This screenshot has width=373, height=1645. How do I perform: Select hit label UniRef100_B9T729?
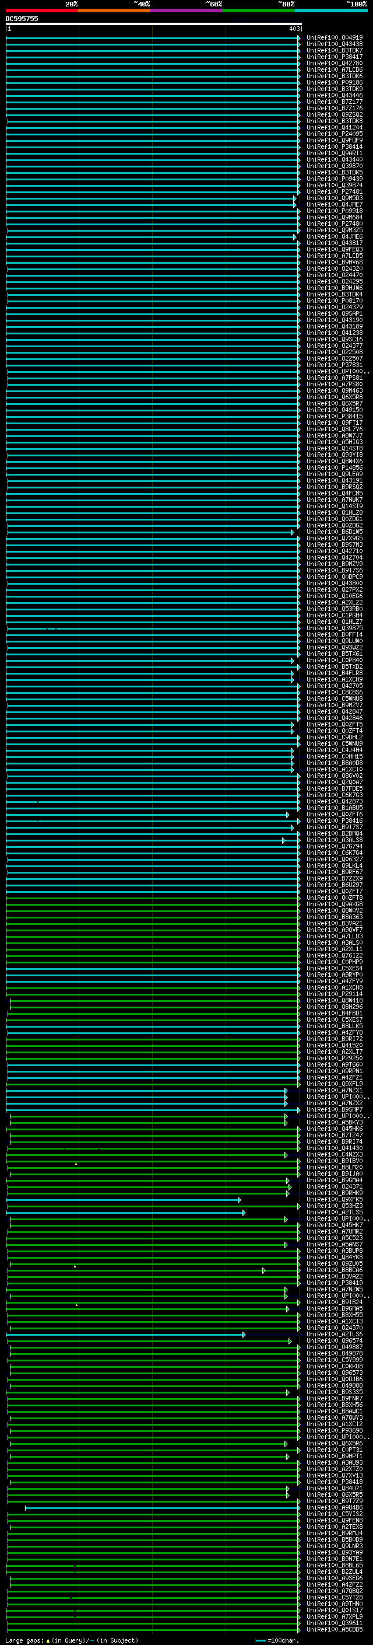pos(334,1501)
